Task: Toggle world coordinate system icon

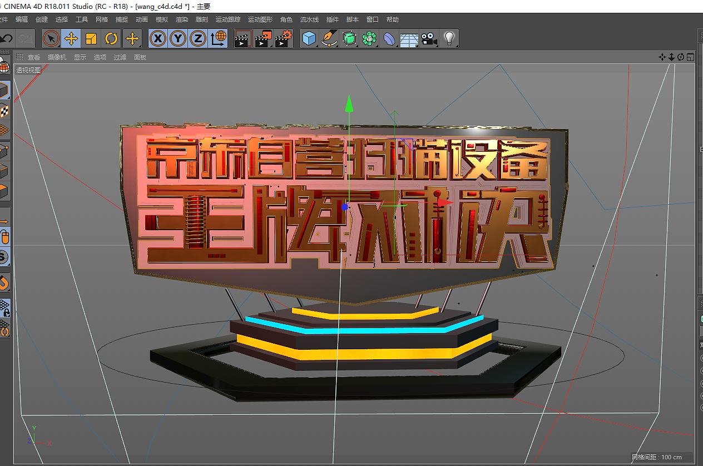Action: click(x=219, y=38)
